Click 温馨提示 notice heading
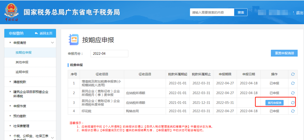 coord(77,123)
